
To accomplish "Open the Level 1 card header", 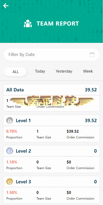I will 51,120.
